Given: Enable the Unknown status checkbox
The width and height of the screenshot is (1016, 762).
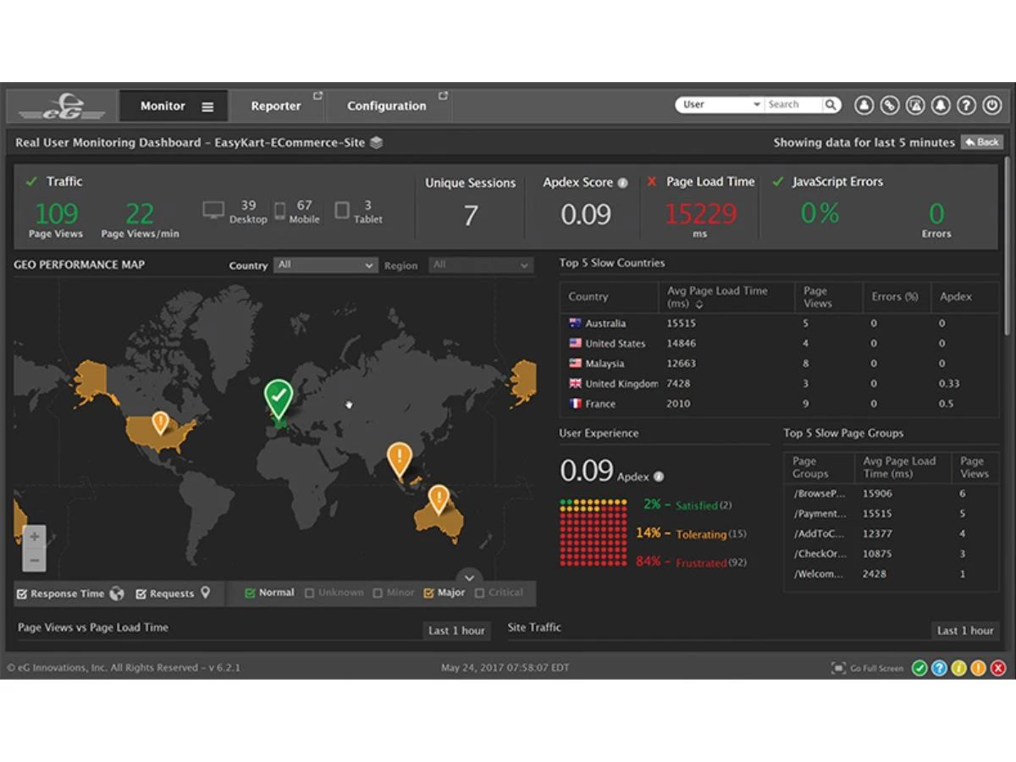Looking at the screenshot, I should coord(309,594).
